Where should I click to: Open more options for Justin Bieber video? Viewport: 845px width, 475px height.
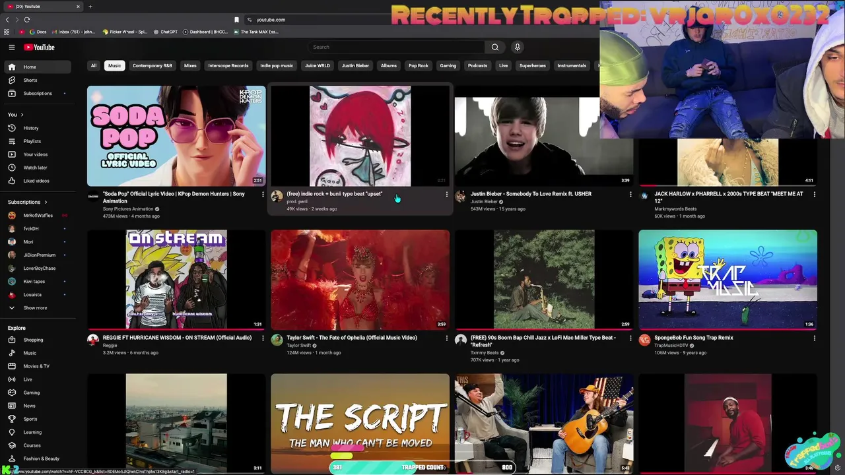630,195
